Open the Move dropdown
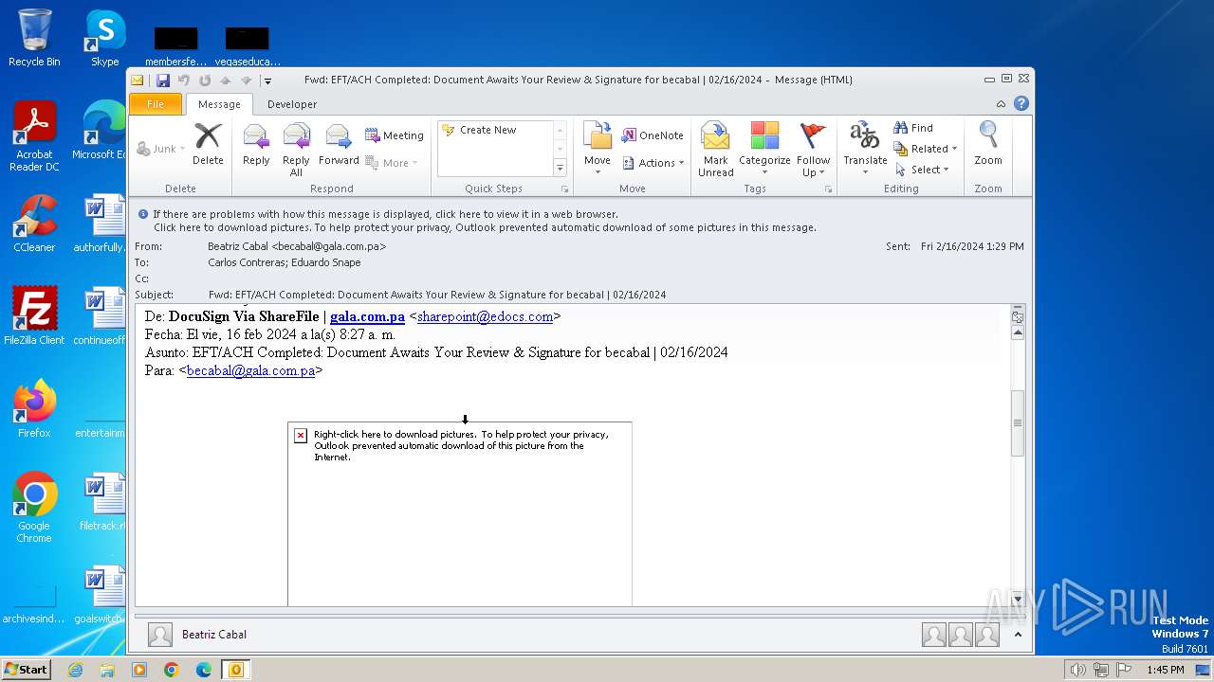This screenshot has width=1214, height=682. click(x=598, y=150)
